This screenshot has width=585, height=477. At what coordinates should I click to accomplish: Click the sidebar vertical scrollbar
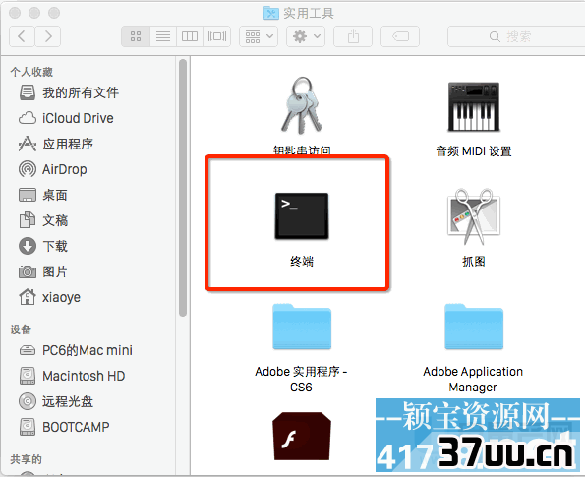(183, 188)
